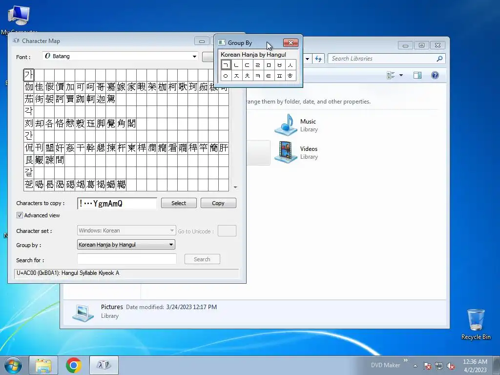The image size is (500, 375).
Task: Open Google Chrome from the taskbar
Action: coord(74,365)
